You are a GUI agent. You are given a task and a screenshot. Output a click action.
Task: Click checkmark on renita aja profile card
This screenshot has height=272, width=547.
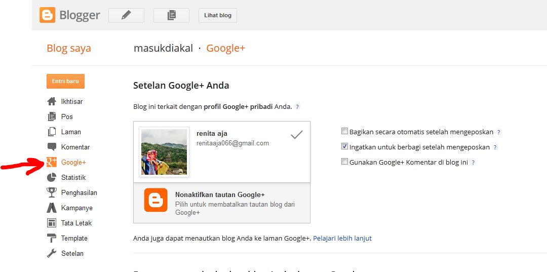pos(296,135)
